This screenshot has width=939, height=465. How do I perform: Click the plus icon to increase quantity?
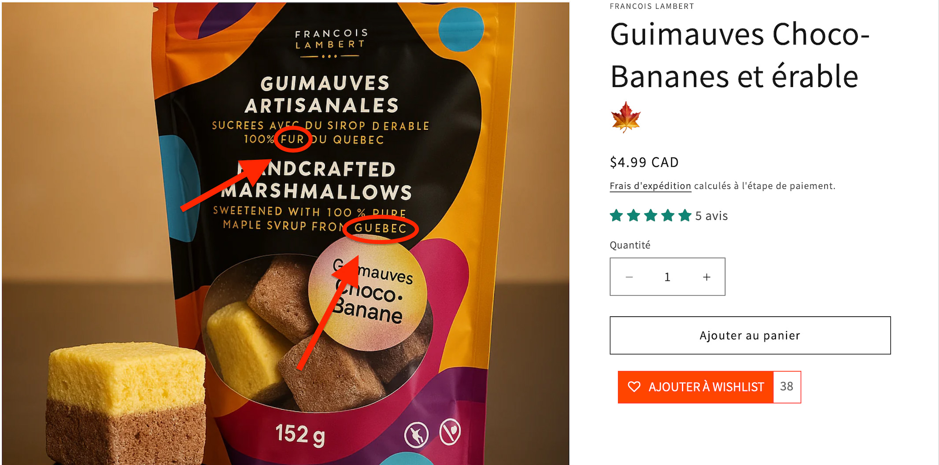pyautogui.click(x=706, y=277)
